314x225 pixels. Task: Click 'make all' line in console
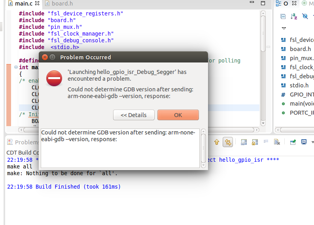tap(20, 166)
